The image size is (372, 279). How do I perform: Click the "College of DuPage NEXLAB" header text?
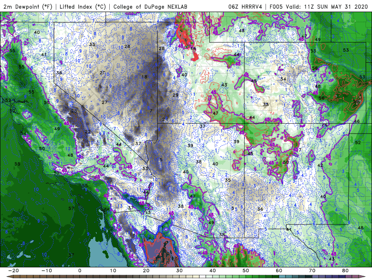(150, 7)
